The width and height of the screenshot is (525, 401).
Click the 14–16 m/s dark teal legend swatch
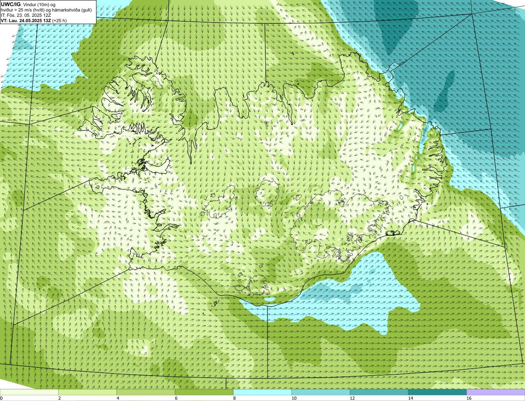coord(437,392)
